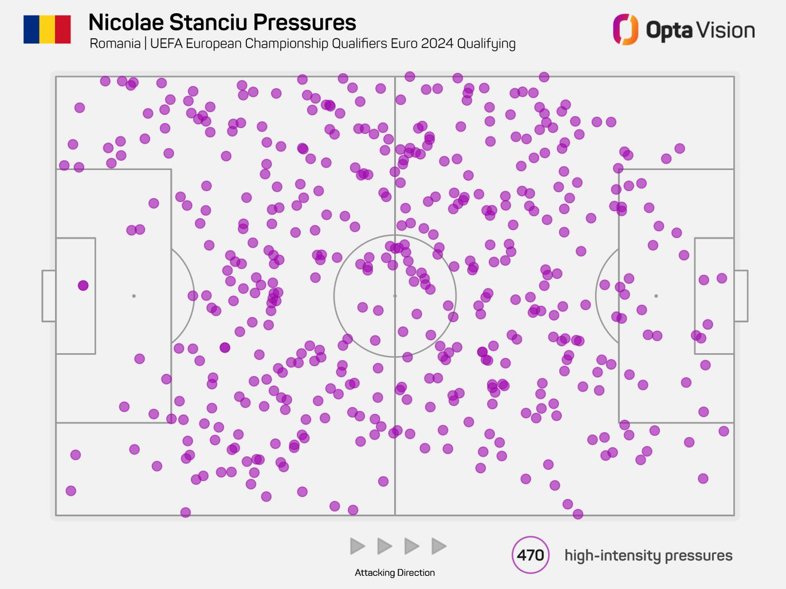Click the Opta Vision wordmark text
The image size is (786, 589).
700,30
